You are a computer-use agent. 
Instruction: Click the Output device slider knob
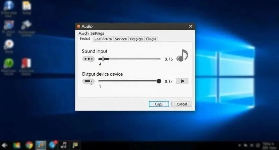pos(159,81)
